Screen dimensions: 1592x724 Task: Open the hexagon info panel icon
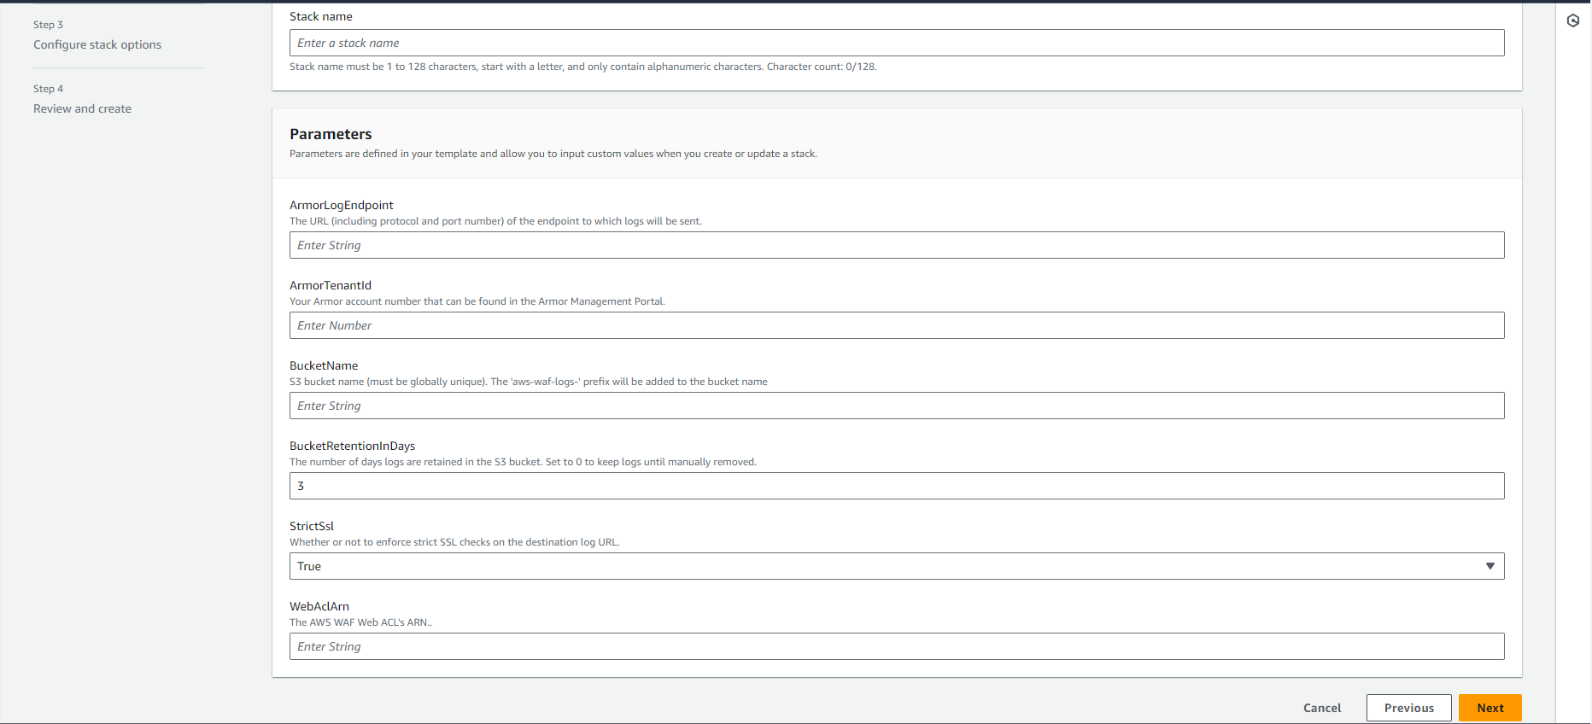click(1572, 20)
